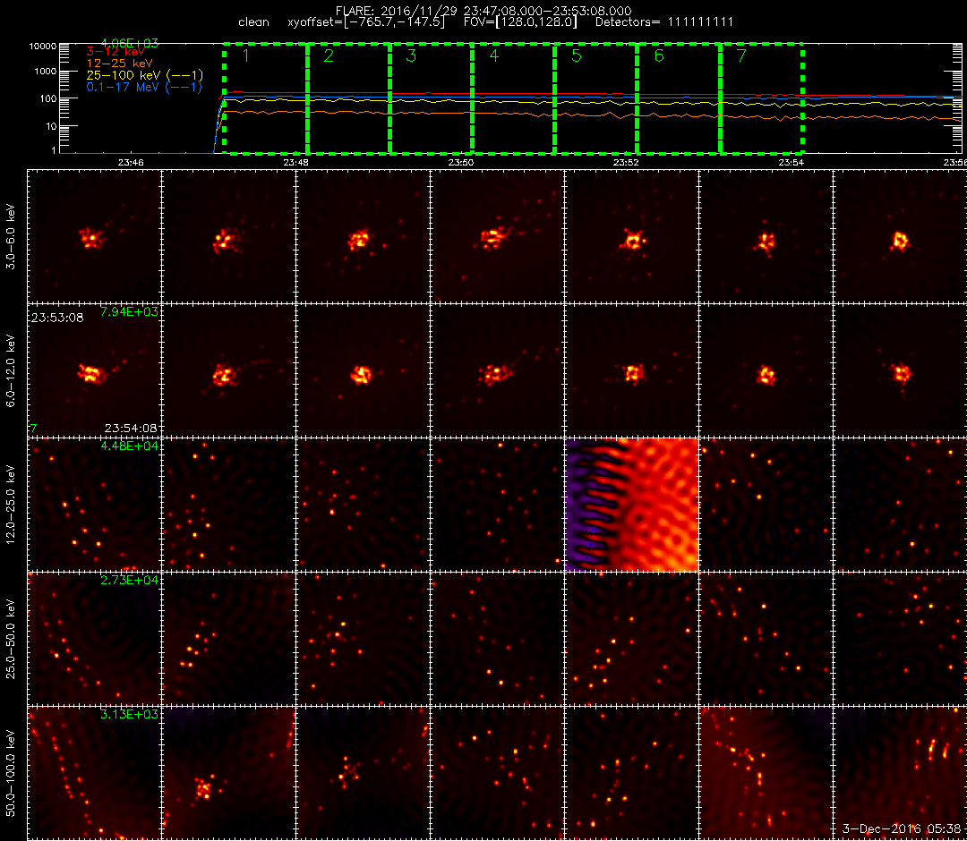Select interval 5 marker in the light curve
Screen dimensions: 967x841
click(x=577, y=55)
